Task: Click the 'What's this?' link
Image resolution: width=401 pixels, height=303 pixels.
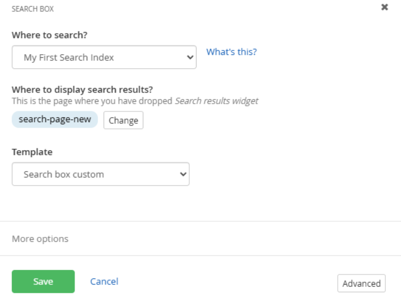Action: tap(231, 52)
